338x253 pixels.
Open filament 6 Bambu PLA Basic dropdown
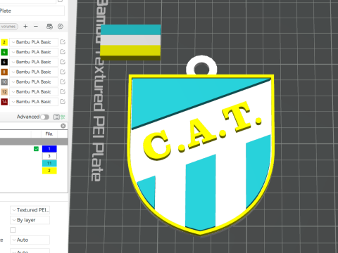pyautogui.click(x=34, y=62)
